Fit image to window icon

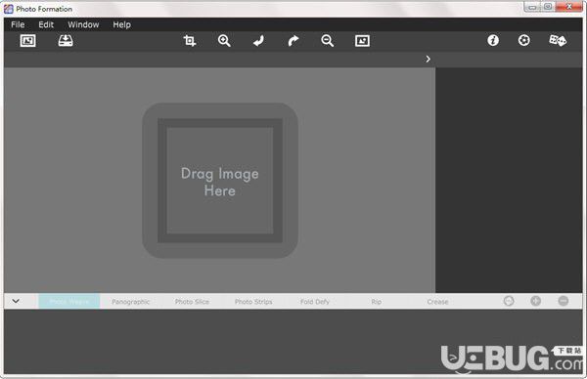pyautogui.click(x=362, y=40)
